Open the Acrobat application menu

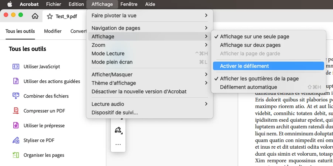[29, 4]
